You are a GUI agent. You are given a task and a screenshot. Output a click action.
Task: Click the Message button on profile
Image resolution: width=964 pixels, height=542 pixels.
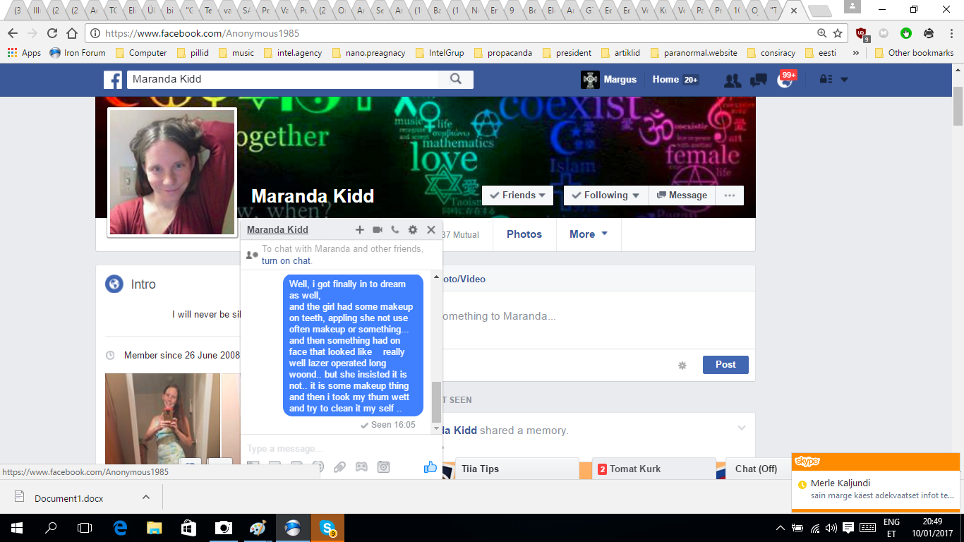point(682,195)
